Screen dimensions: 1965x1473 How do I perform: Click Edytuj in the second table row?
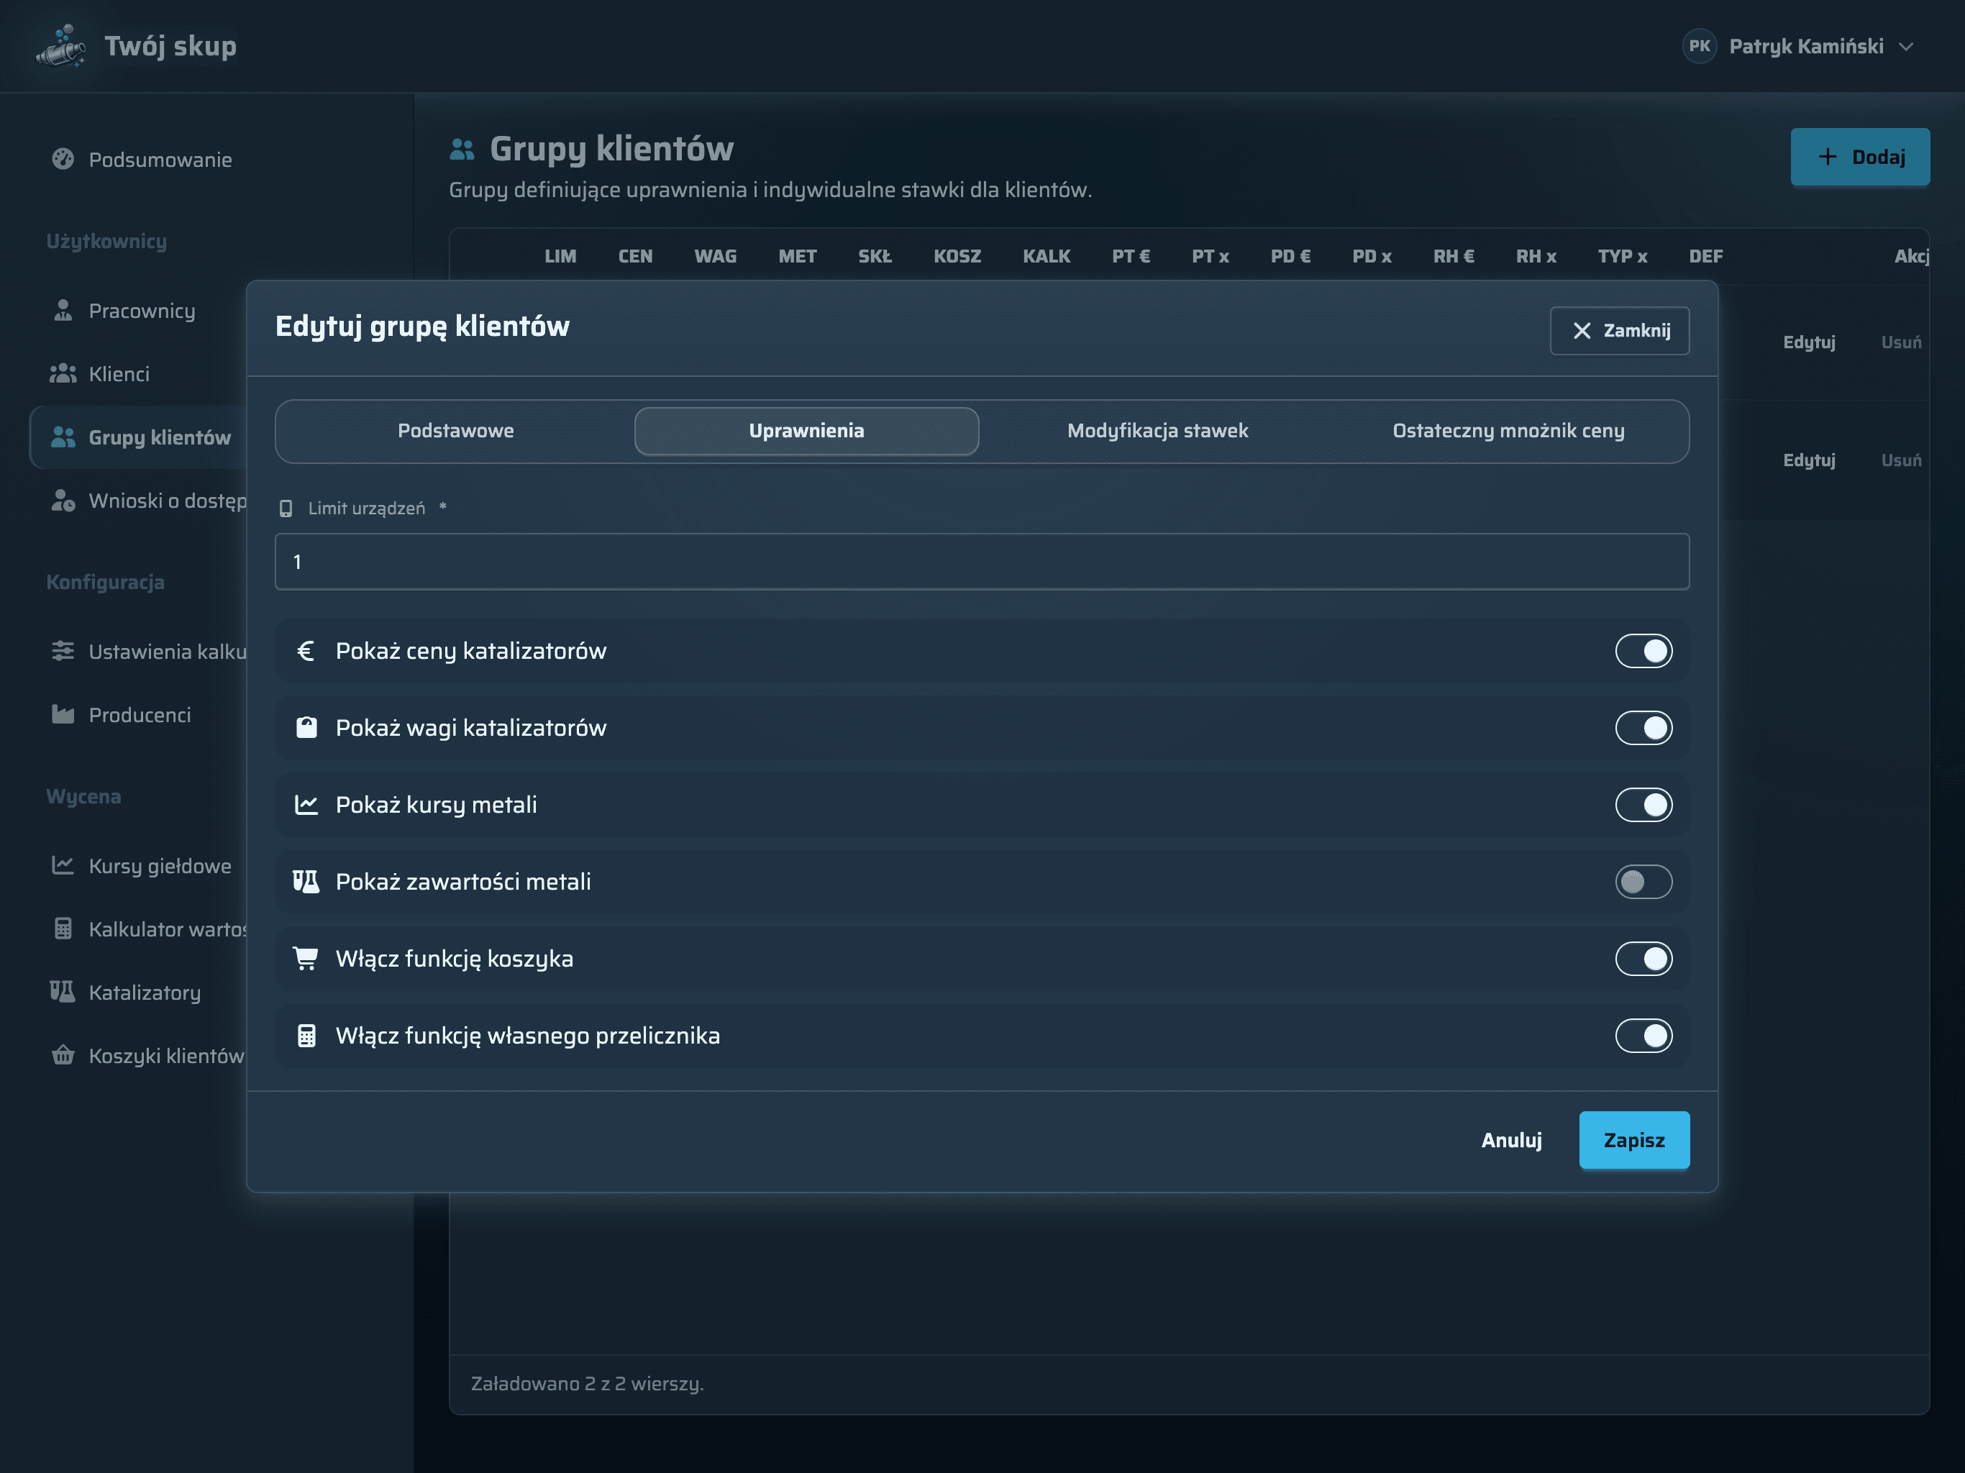1809,460
